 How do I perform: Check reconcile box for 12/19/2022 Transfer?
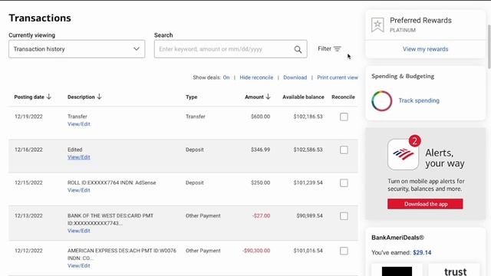(344, 117)
